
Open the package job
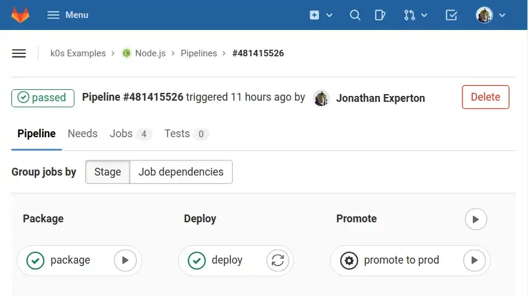70,260
